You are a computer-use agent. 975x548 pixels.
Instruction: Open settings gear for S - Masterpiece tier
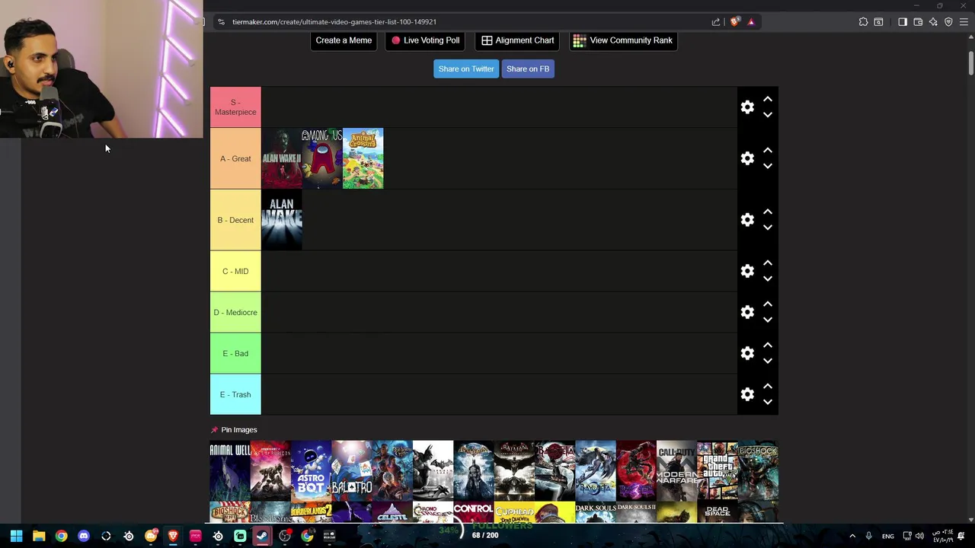pos(747,107)
